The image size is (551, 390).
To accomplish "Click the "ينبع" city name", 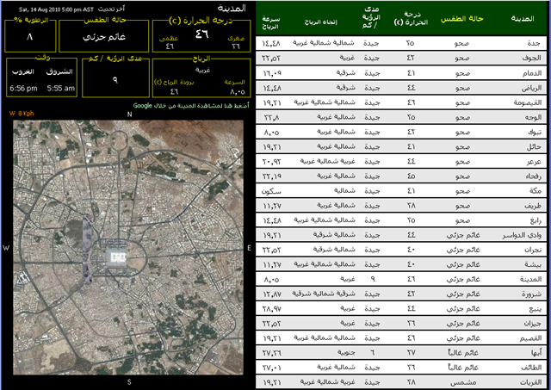I will 536,309.
